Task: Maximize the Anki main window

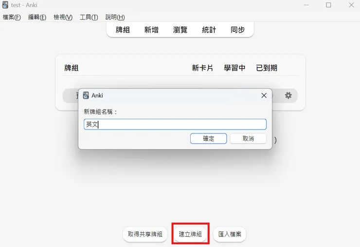Action: (x=328, y=5)
